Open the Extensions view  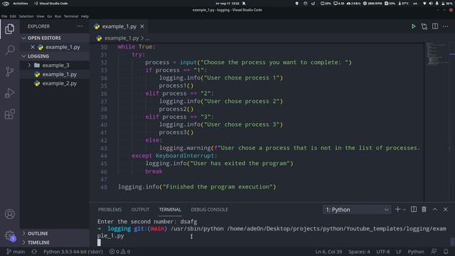tap(9, 114)
